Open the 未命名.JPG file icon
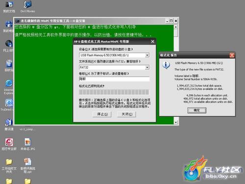 pos(27,144)
